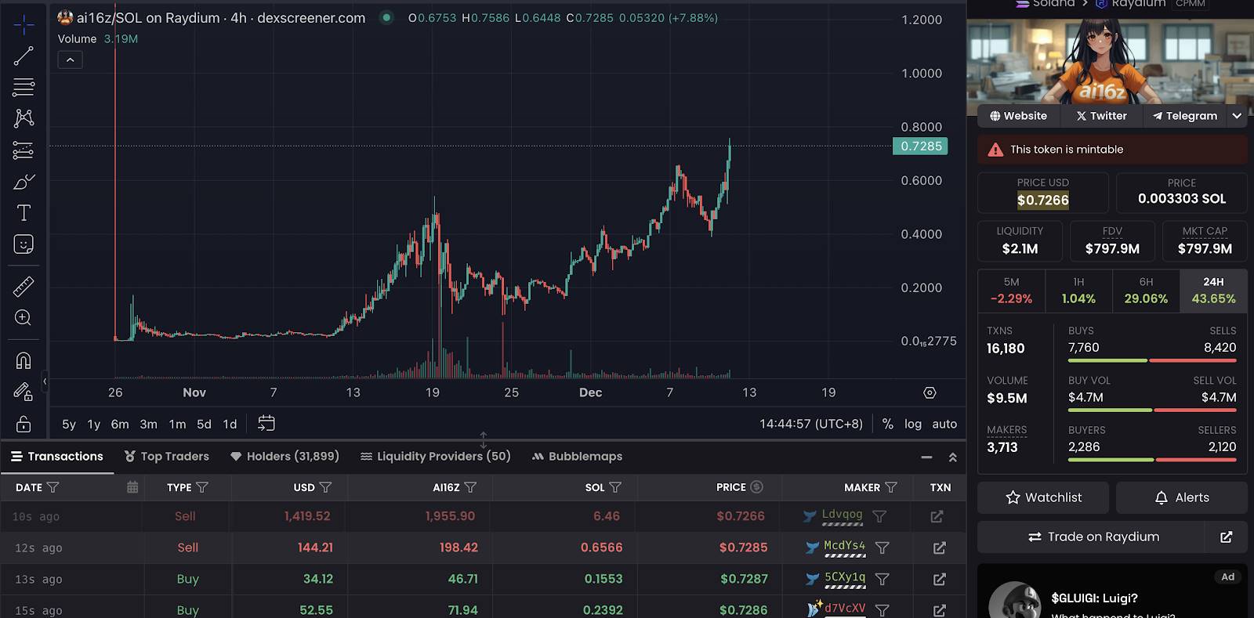The image size is (1254, 618).
Task: Select the crosshair cursor tool
Action: click(24, 25)
